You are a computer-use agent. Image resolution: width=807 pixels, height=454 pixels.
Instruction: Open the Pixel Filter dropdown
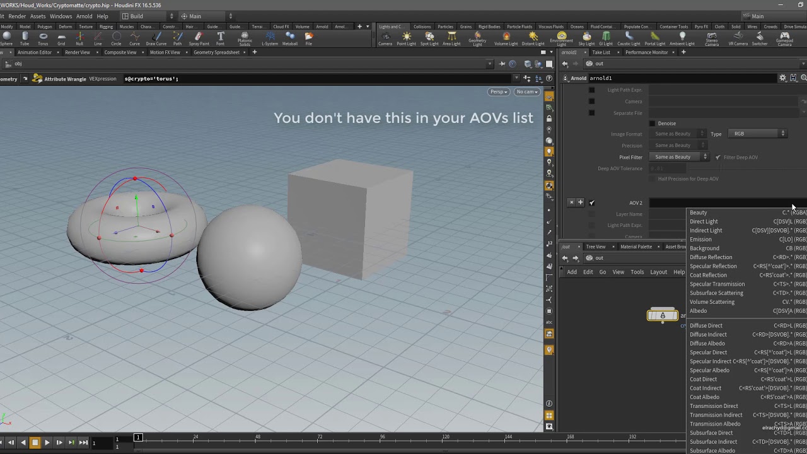point(680,157)
